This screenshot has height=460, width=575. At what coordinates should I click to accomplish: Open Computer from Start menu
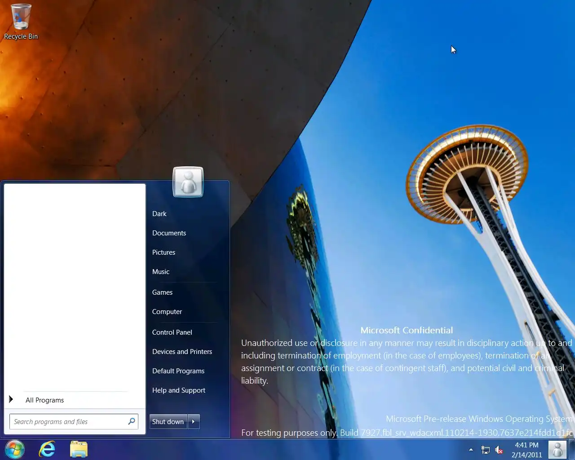[x=167, y=312]
